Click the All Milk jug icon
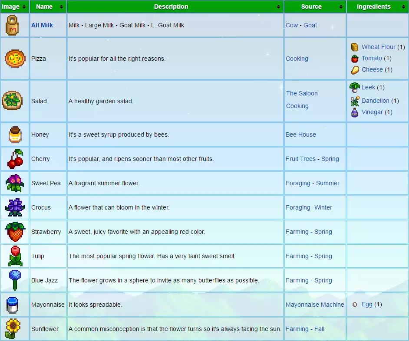 point(12,25)
